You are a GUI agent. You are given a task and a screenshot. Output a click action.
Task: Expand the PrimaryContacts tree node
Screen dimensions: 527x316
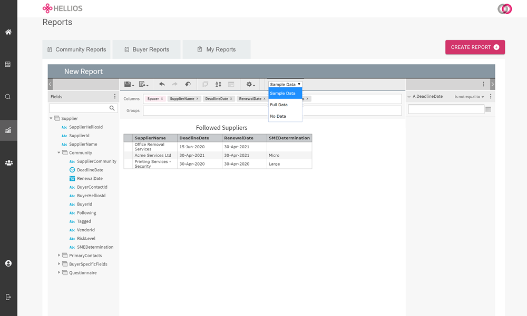pos(59,256)
